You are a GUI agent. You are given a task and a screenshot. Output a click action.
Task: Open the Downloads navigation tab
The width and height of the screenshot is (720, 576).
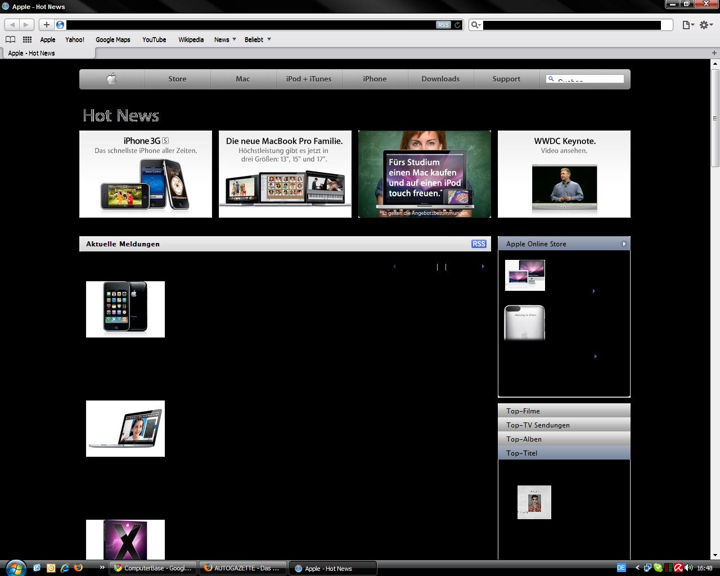pyautogui.click(x=440, y=79)
